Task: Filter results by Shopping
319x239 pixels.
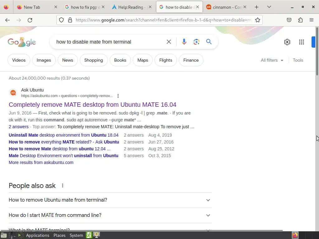Action: point(93,60)
